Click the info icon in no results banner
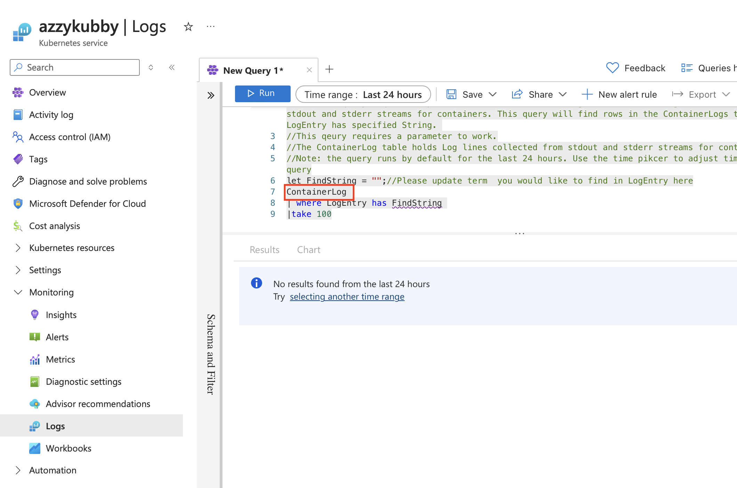The height and width of the screenshot is (488, 737). click(x=257, y=283)
